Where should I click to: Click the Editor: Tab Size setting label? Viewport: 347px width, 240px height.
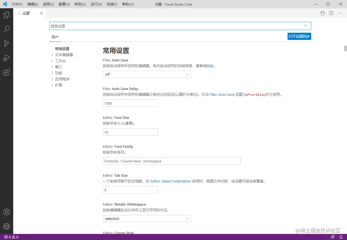(115, 175)
